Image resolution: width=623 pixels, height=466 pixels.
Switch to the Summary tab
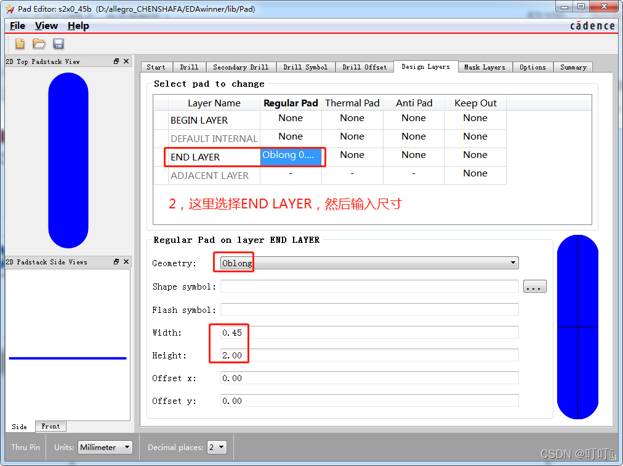(573, 67)
